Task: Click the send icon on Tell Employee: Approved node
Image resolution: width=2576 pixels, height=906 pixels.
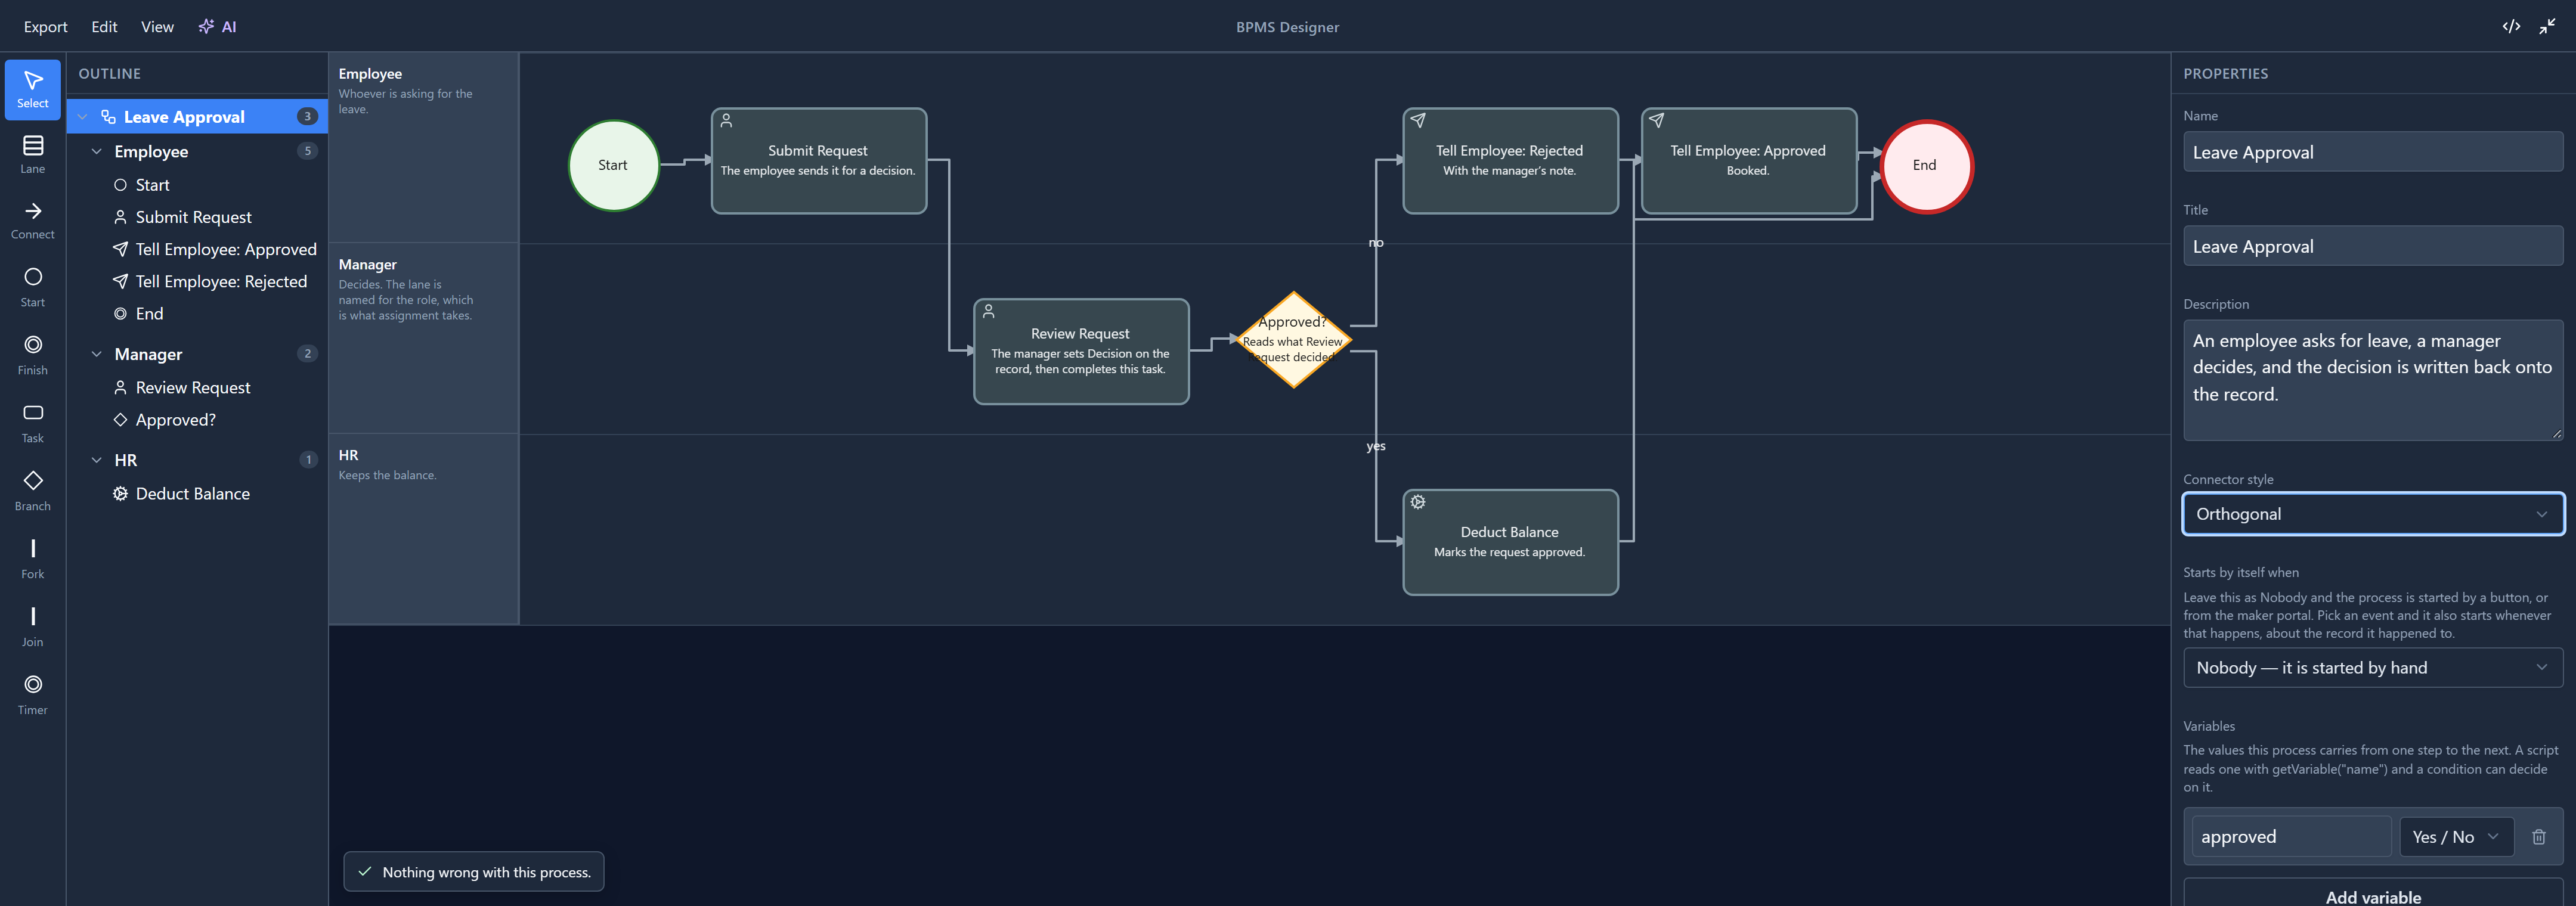Action: pos(1657,121)
